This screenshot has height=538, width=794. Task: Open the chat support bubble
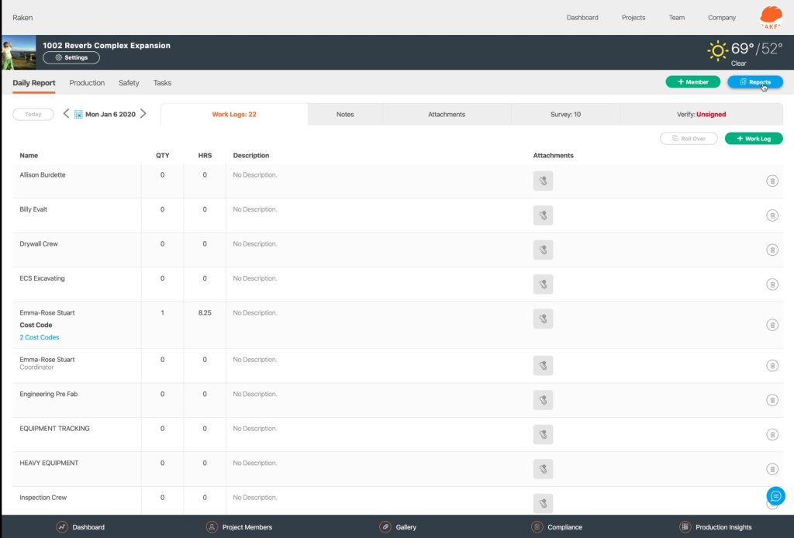tap(775, 496)
